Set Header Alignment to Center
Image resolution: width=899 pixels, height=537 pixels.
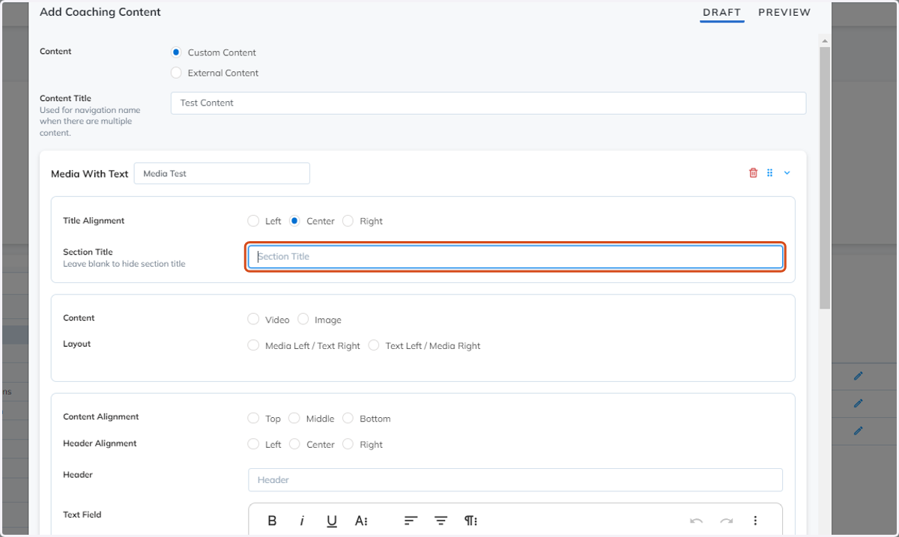[x=294, y=444]
